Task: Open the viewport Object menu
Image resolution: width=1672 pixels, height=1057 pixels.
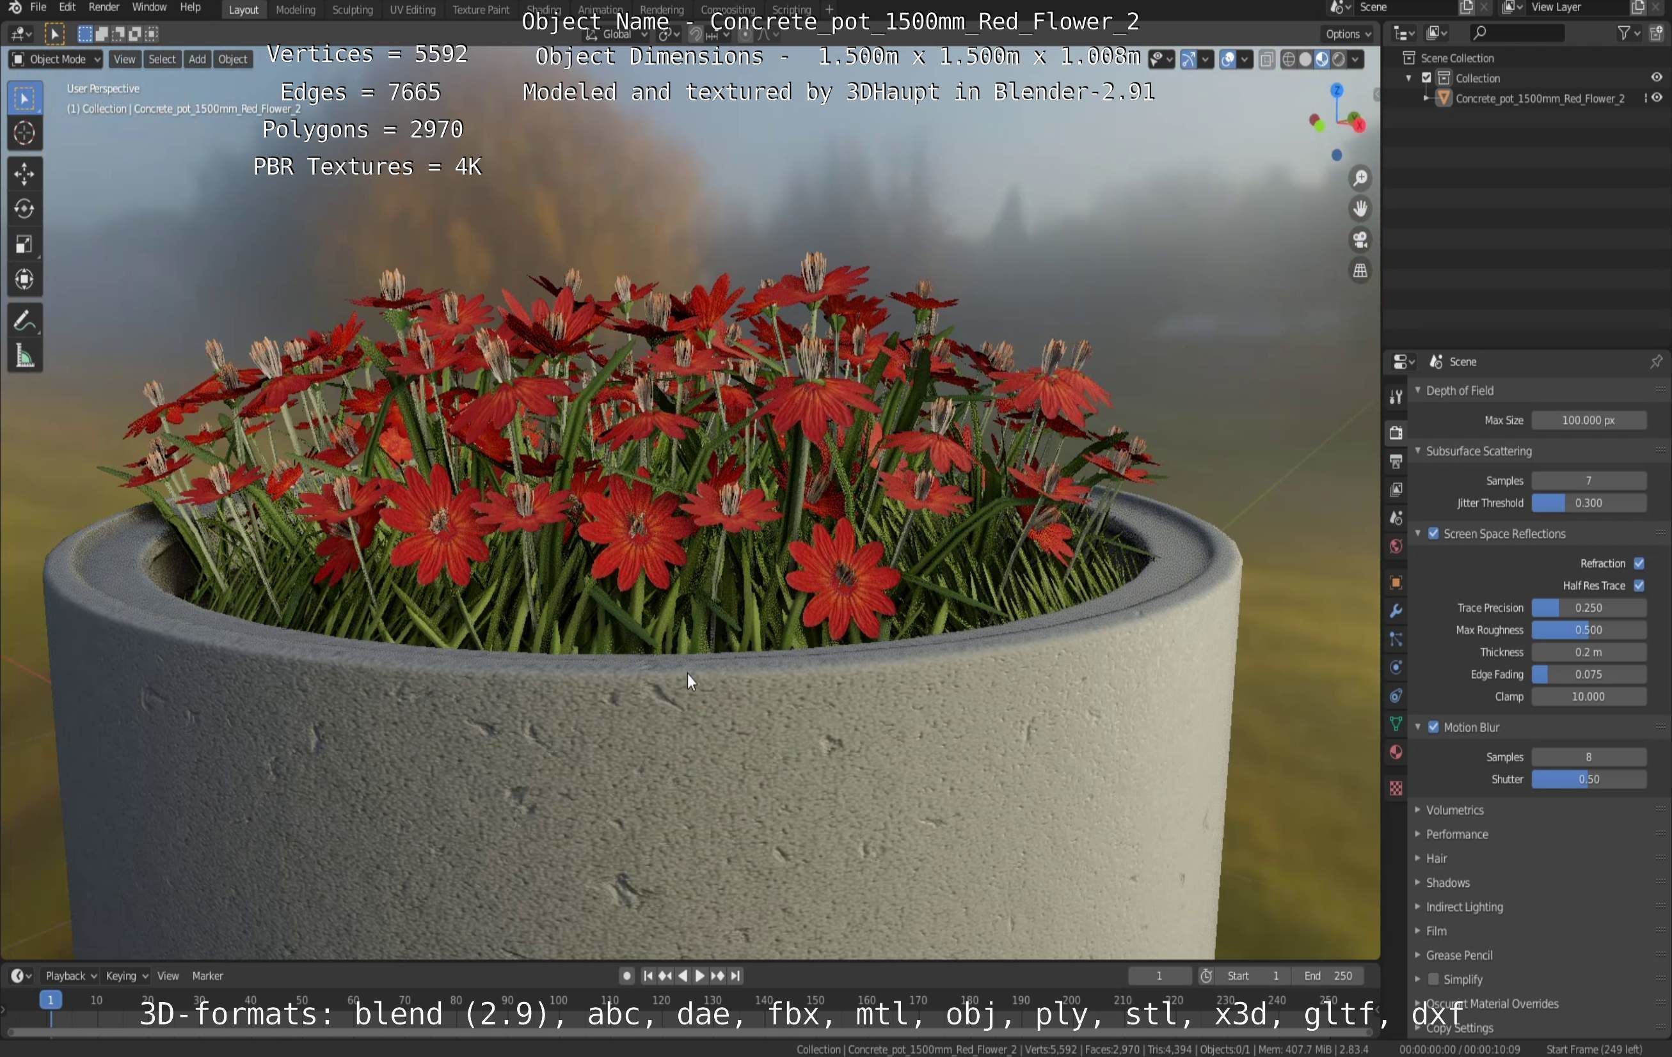Action: (x=233, y=59)
